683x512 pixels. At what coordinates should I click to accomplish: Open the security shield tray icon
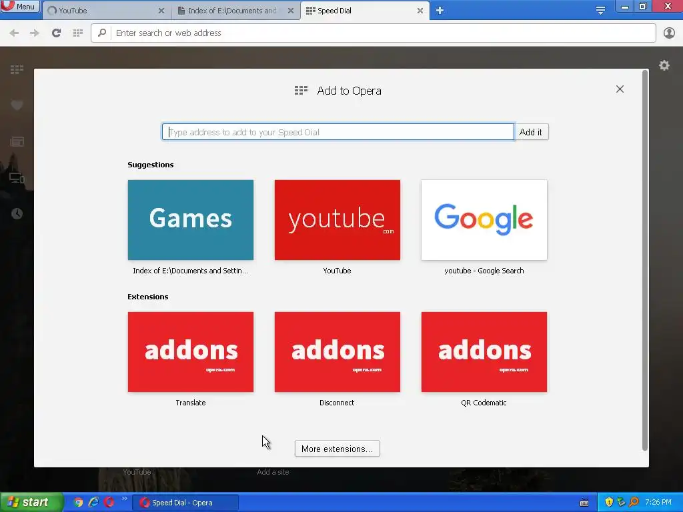[x=609, y=503]
